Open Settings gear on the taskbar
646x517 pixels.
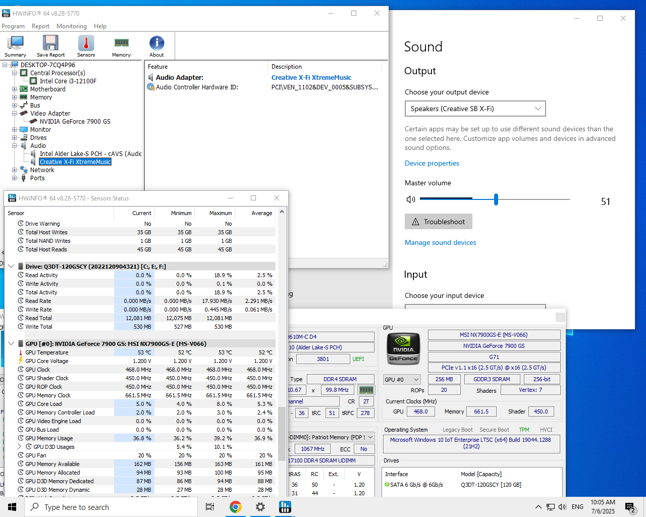(260, 507)
